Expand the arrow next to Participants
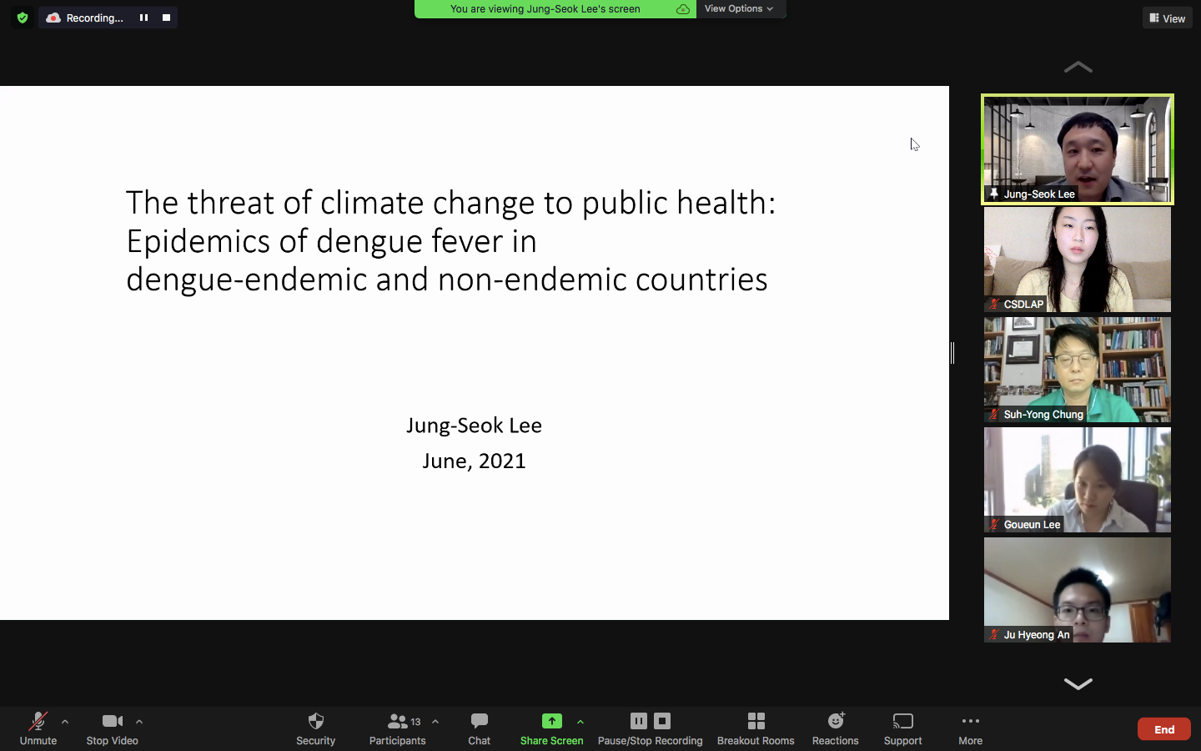 [435, 722]
